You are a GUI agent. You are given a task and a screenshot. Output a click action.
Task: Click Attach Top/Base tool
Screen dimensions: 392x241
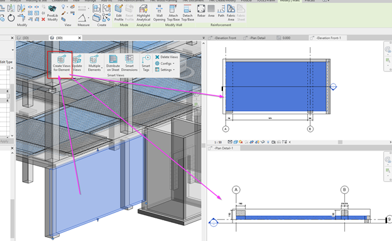tap(173, 13)
